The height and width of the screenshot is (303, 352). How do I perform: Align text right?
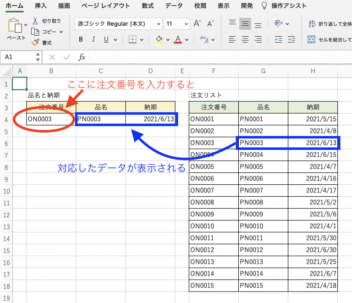[258, 40]
